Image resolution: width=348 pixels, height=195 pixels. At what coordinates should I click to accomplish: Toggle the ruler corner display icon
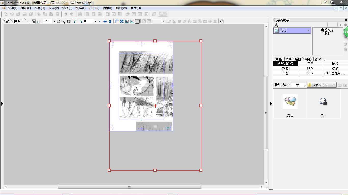coord(117,21)
